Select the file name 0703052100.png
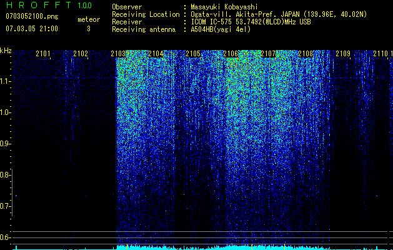Screen dimensions: 393x250 click(32, 16)
